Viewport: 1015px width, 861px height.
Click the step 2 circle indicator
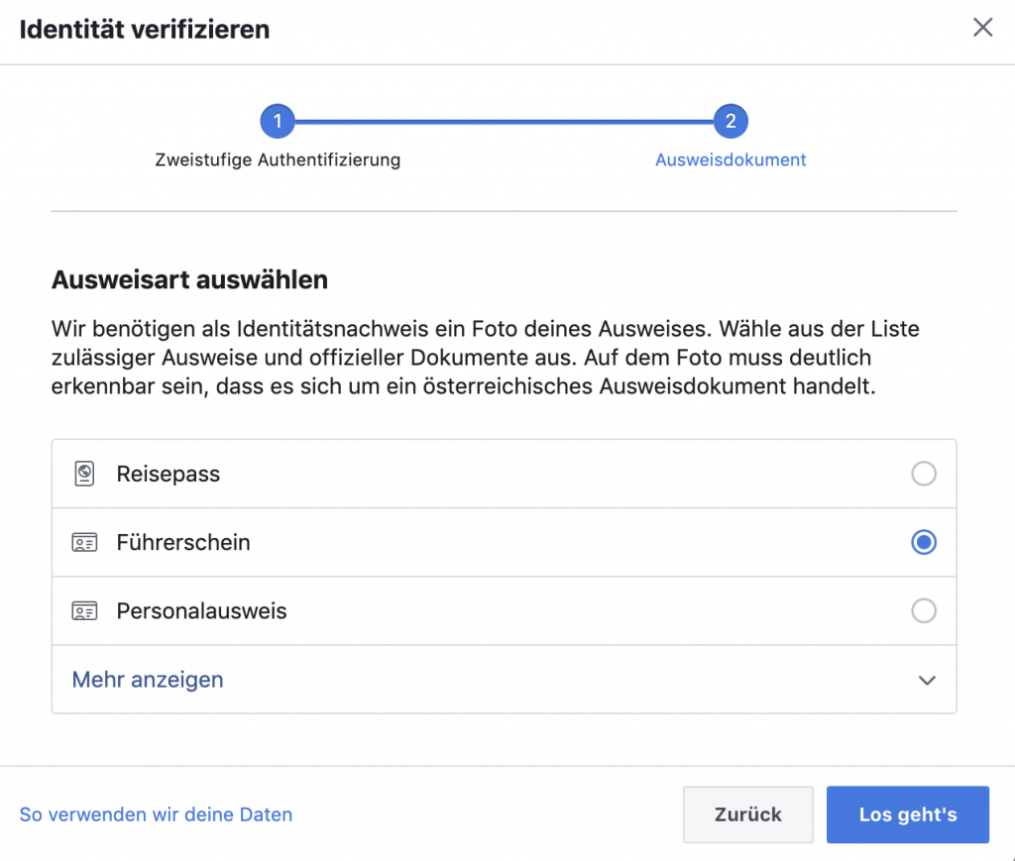point(731,122)
